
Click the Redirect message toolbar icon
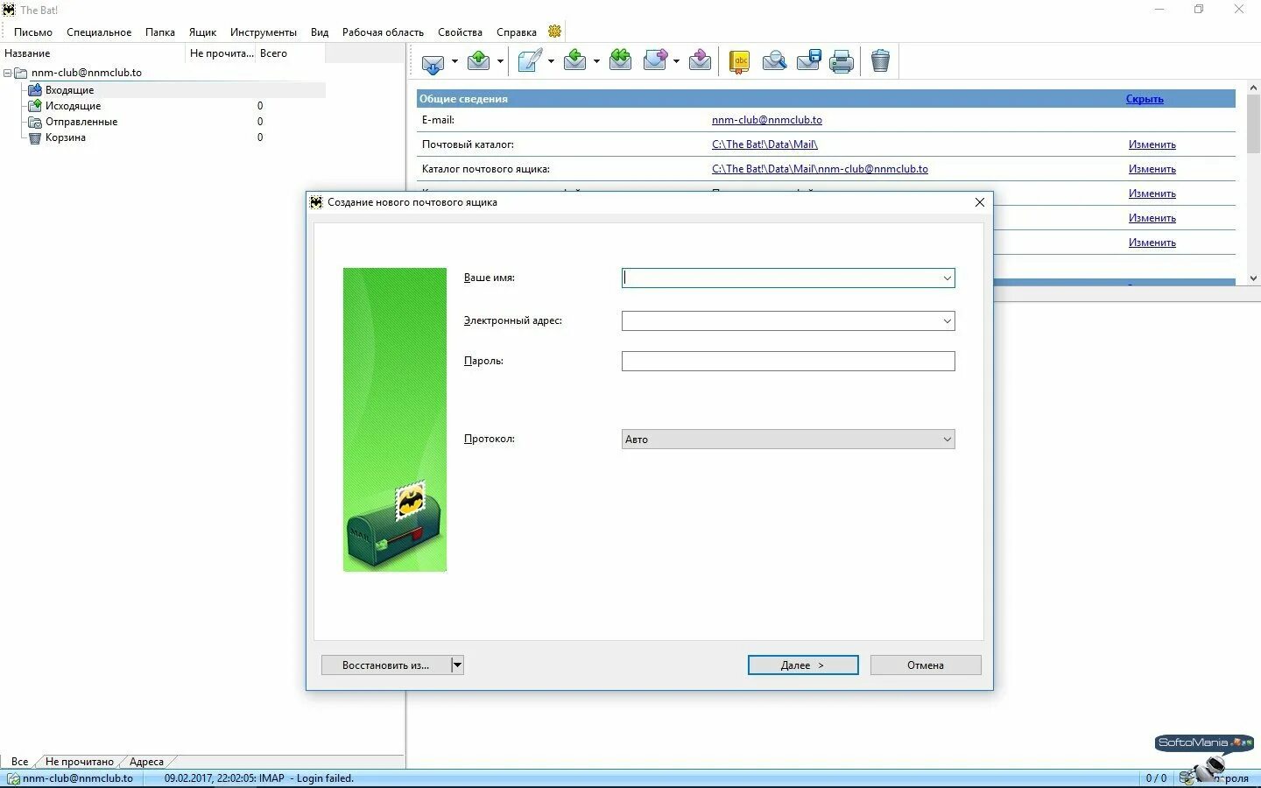click(x=700, y=60)
